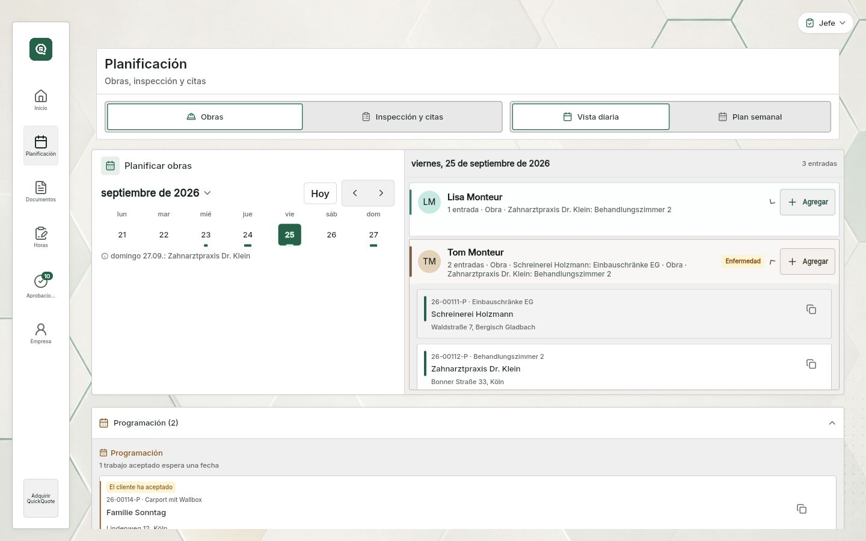Select Wednesday 23 in the calendar

[206, 235]
